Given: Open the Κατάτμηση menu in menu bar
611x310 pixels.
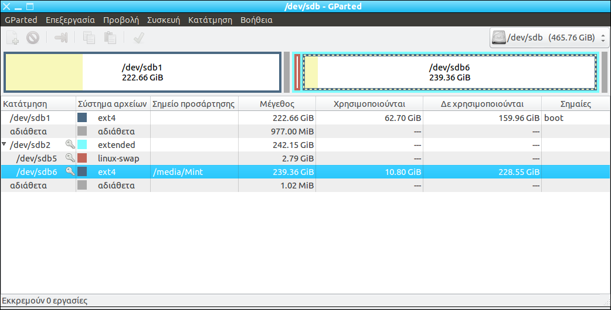Looking at the screenshot, I should click(x=210, y=20).
